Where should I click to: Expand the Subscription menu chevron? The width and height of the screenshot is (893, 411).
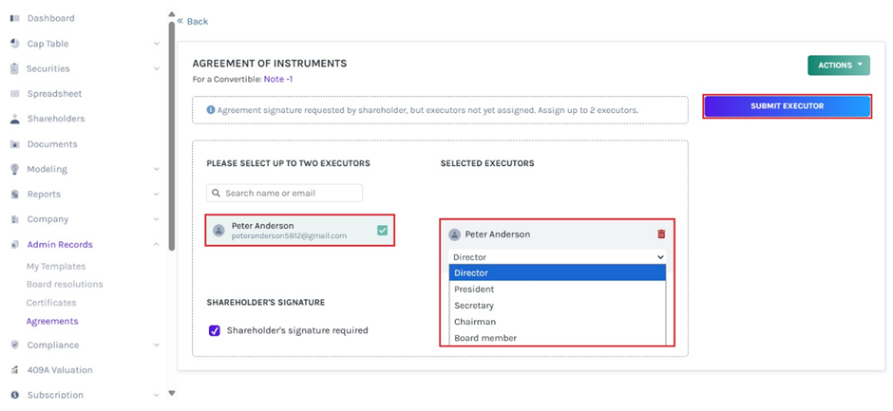[x=157, y=395]
